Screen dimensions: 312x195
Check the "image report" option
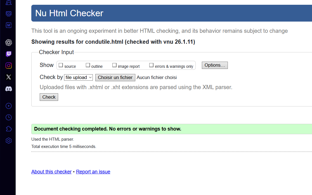click(x=114, y=65)
